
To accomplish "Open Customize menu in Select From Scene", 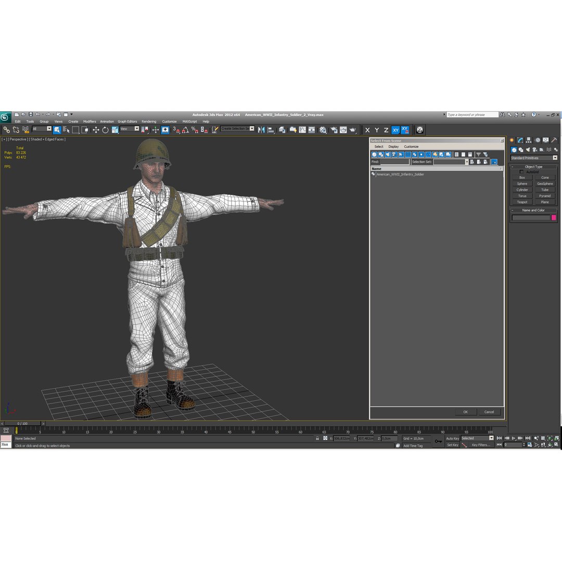I will tap(411, 147).
